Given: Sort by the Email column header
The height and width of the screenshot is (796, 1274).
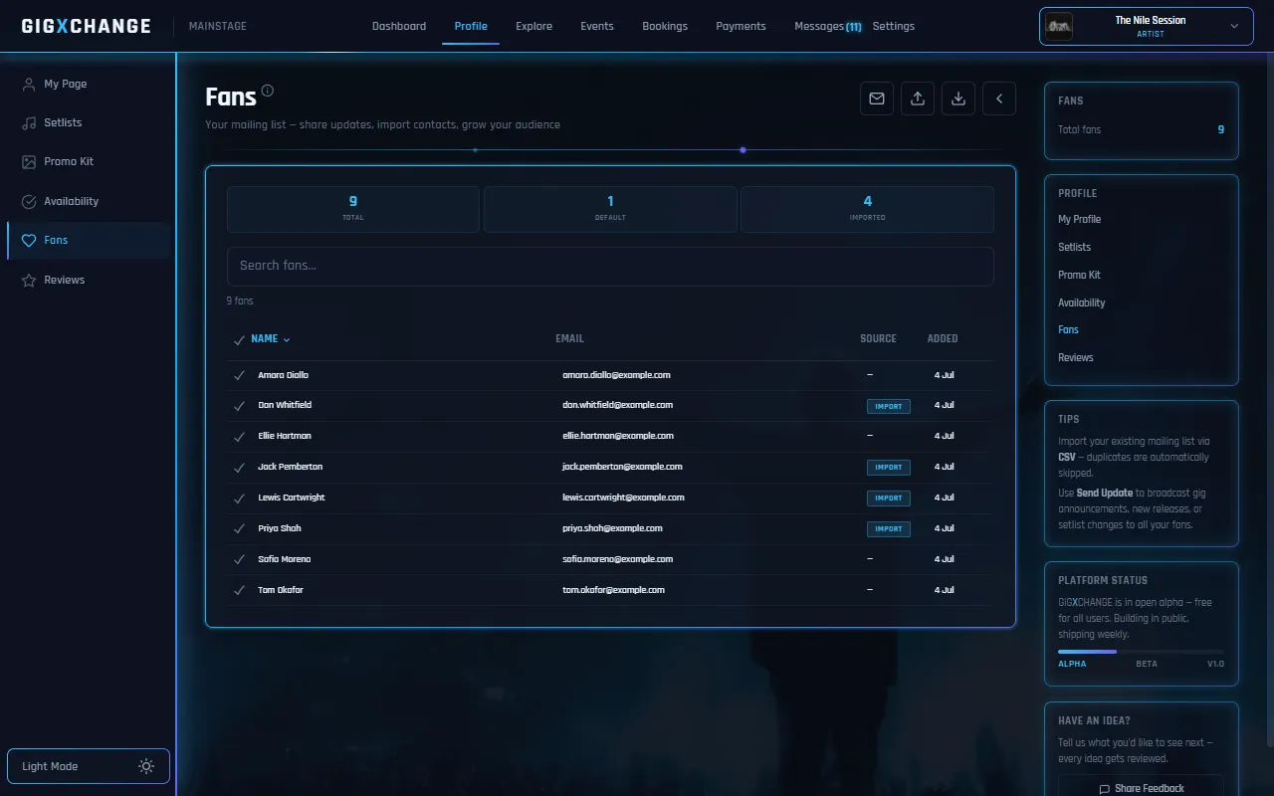Looking at the screenshot, I should [x=569, y=339].
